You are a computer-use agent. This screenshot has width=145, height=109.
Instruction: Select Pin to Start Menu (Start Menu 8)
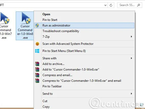coord(84,51)
